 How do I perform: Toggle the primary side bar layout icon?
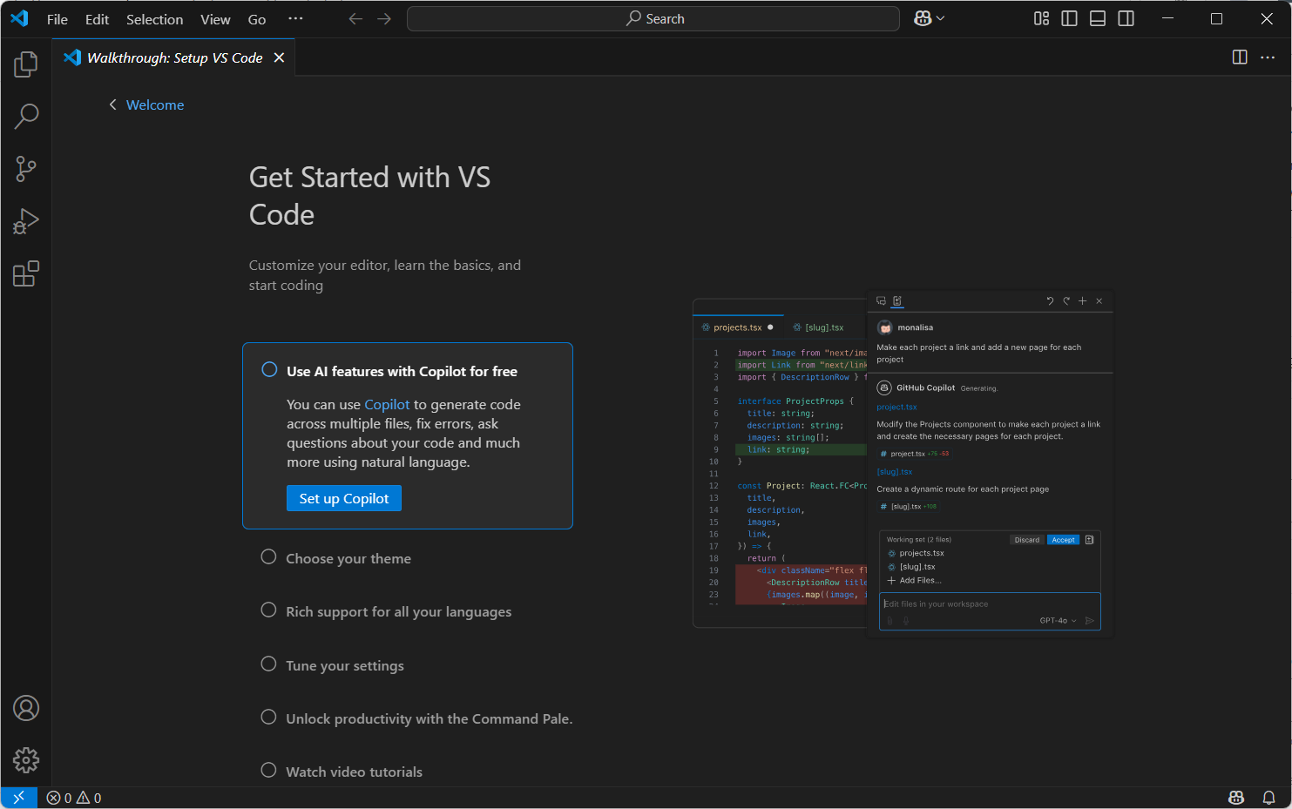[x=1069, y=19]
